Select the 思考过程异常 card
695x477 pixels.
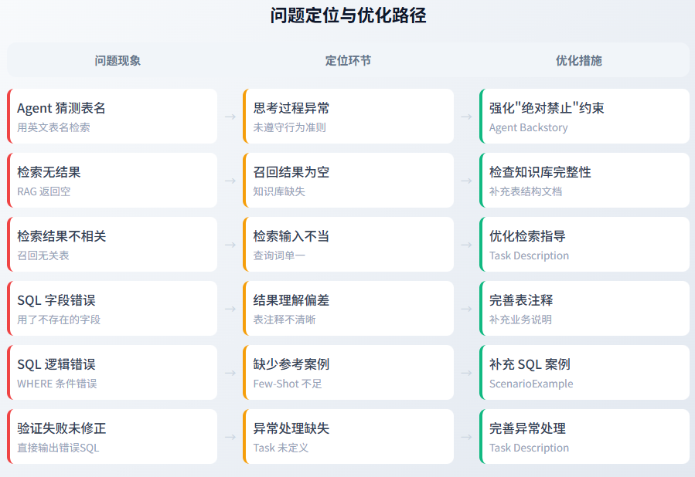click(349, 116)
